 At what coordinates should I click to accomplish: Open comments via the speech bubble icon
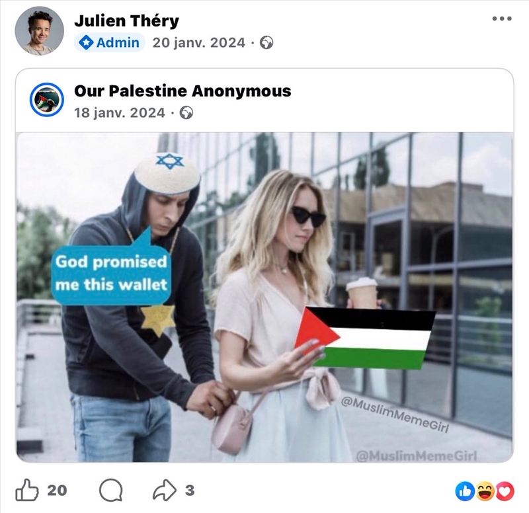click(110, 490)
